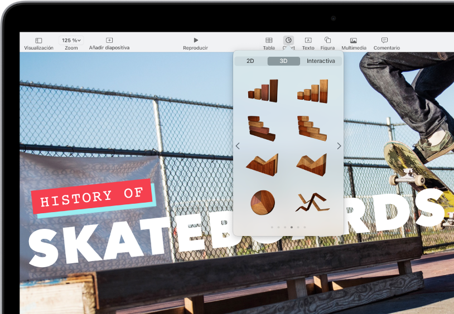Image resolution: width=454 pixels, height=314 pixels.
Task: Add a comment with Comentario icon
Action: click(385, 41)
